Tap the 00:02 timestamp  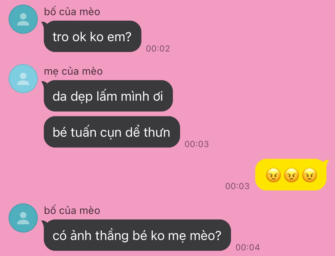pyautogui.click(x=158, y=49)
